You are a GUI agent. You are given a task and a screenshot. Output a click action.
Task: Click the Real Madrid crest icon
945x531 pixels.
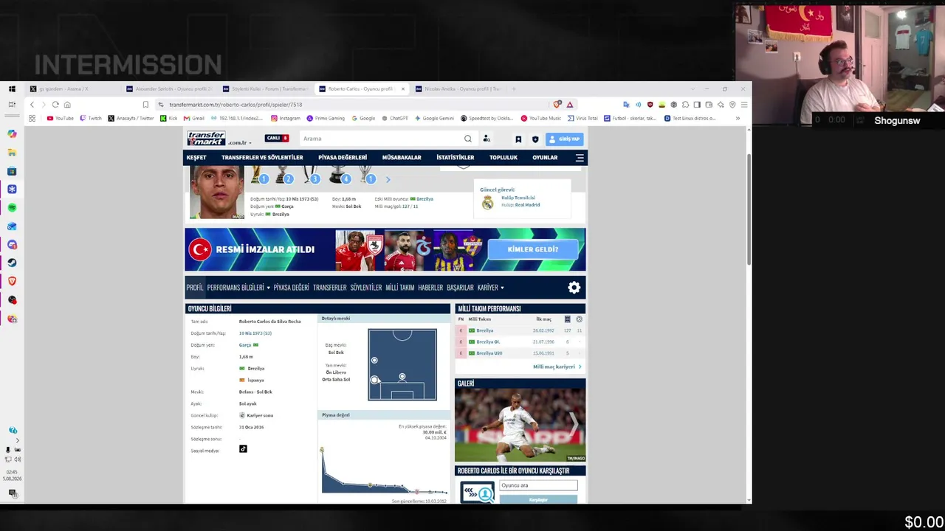click(x=487, y=203)
